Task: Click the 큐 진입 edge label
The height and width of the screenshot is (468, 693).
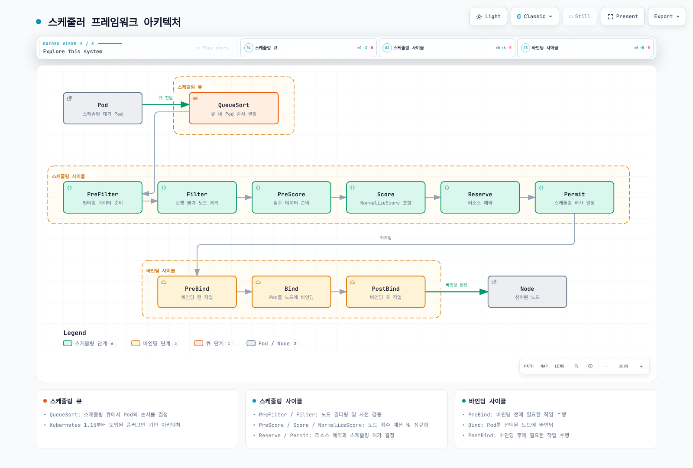Action: tap(165, 98)
